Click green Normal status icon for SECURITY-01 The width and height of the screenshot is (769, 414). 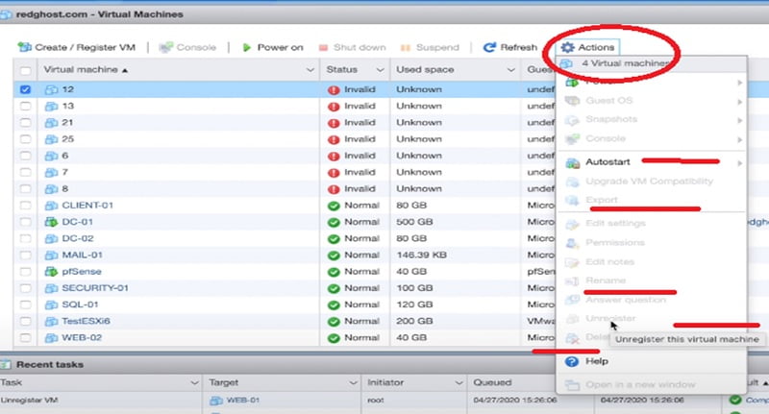(x=334, y=288)
